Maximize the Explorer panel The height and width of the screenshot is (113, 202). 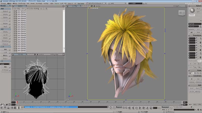coord(64,6)
